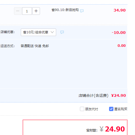Enable the 朋友代付 checkbox
Screen dimensions: 135x135
pos(82,109)
